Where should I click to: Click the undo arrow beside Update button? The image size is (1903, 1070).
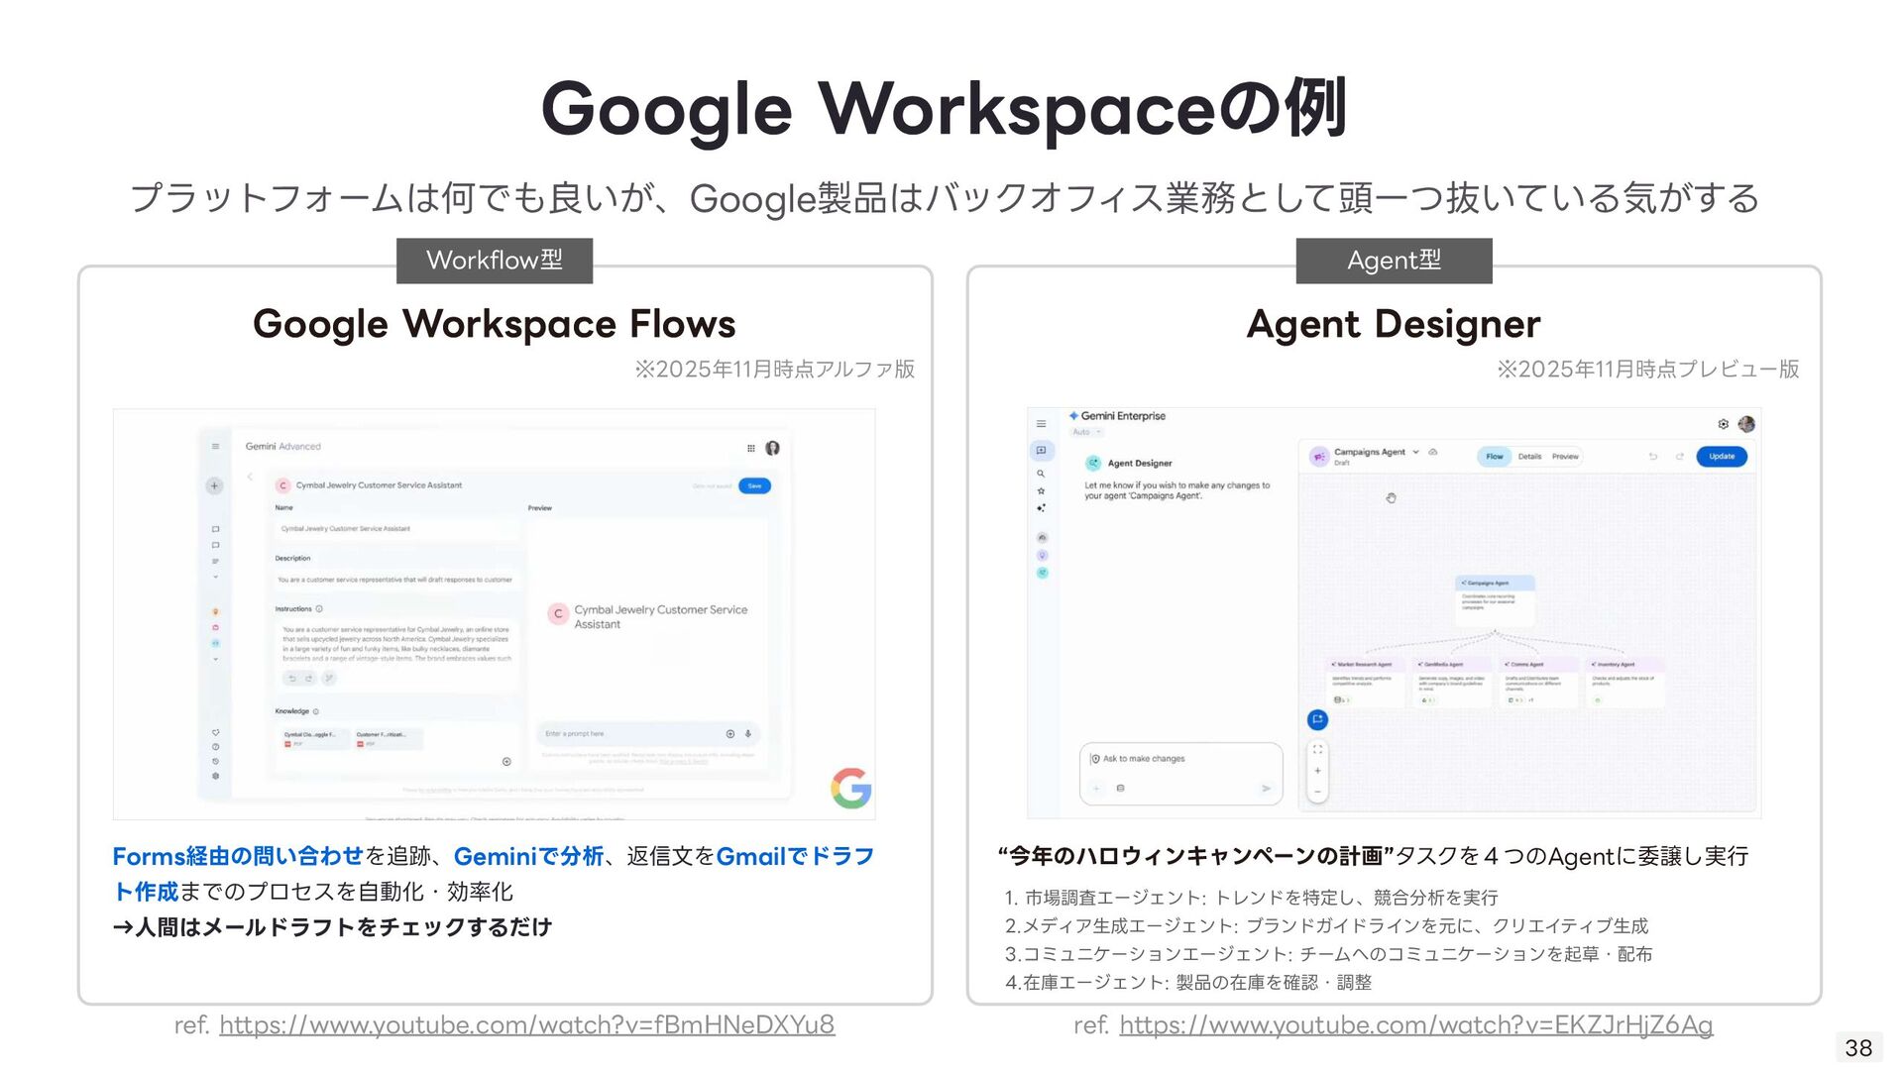click(x=1652, y=457)
